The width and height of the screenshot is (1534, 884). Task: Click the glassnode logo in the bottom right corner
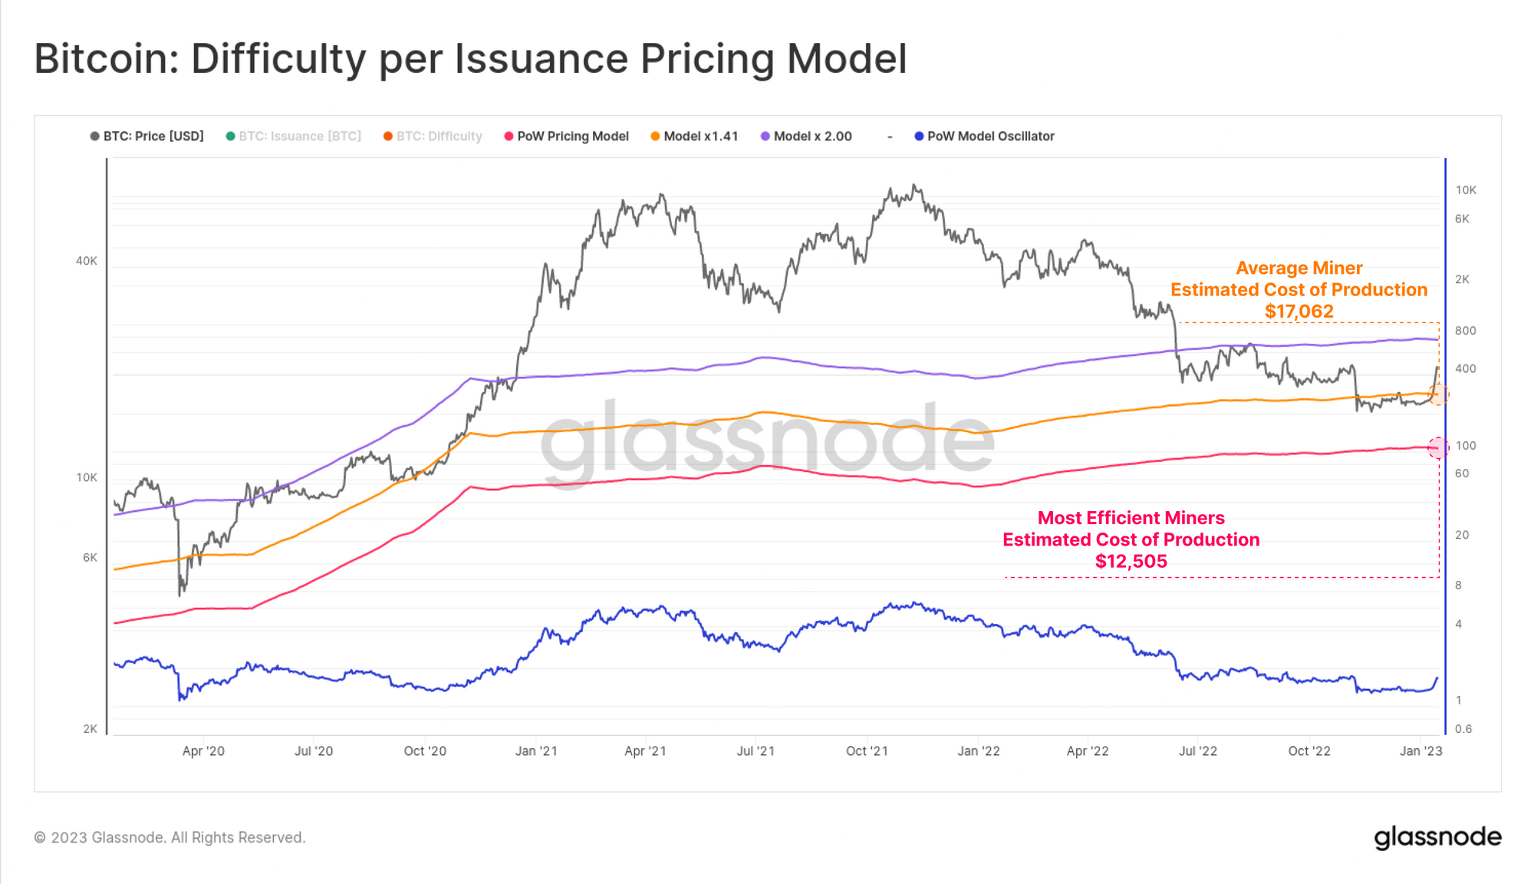(x=1437, y=837)
